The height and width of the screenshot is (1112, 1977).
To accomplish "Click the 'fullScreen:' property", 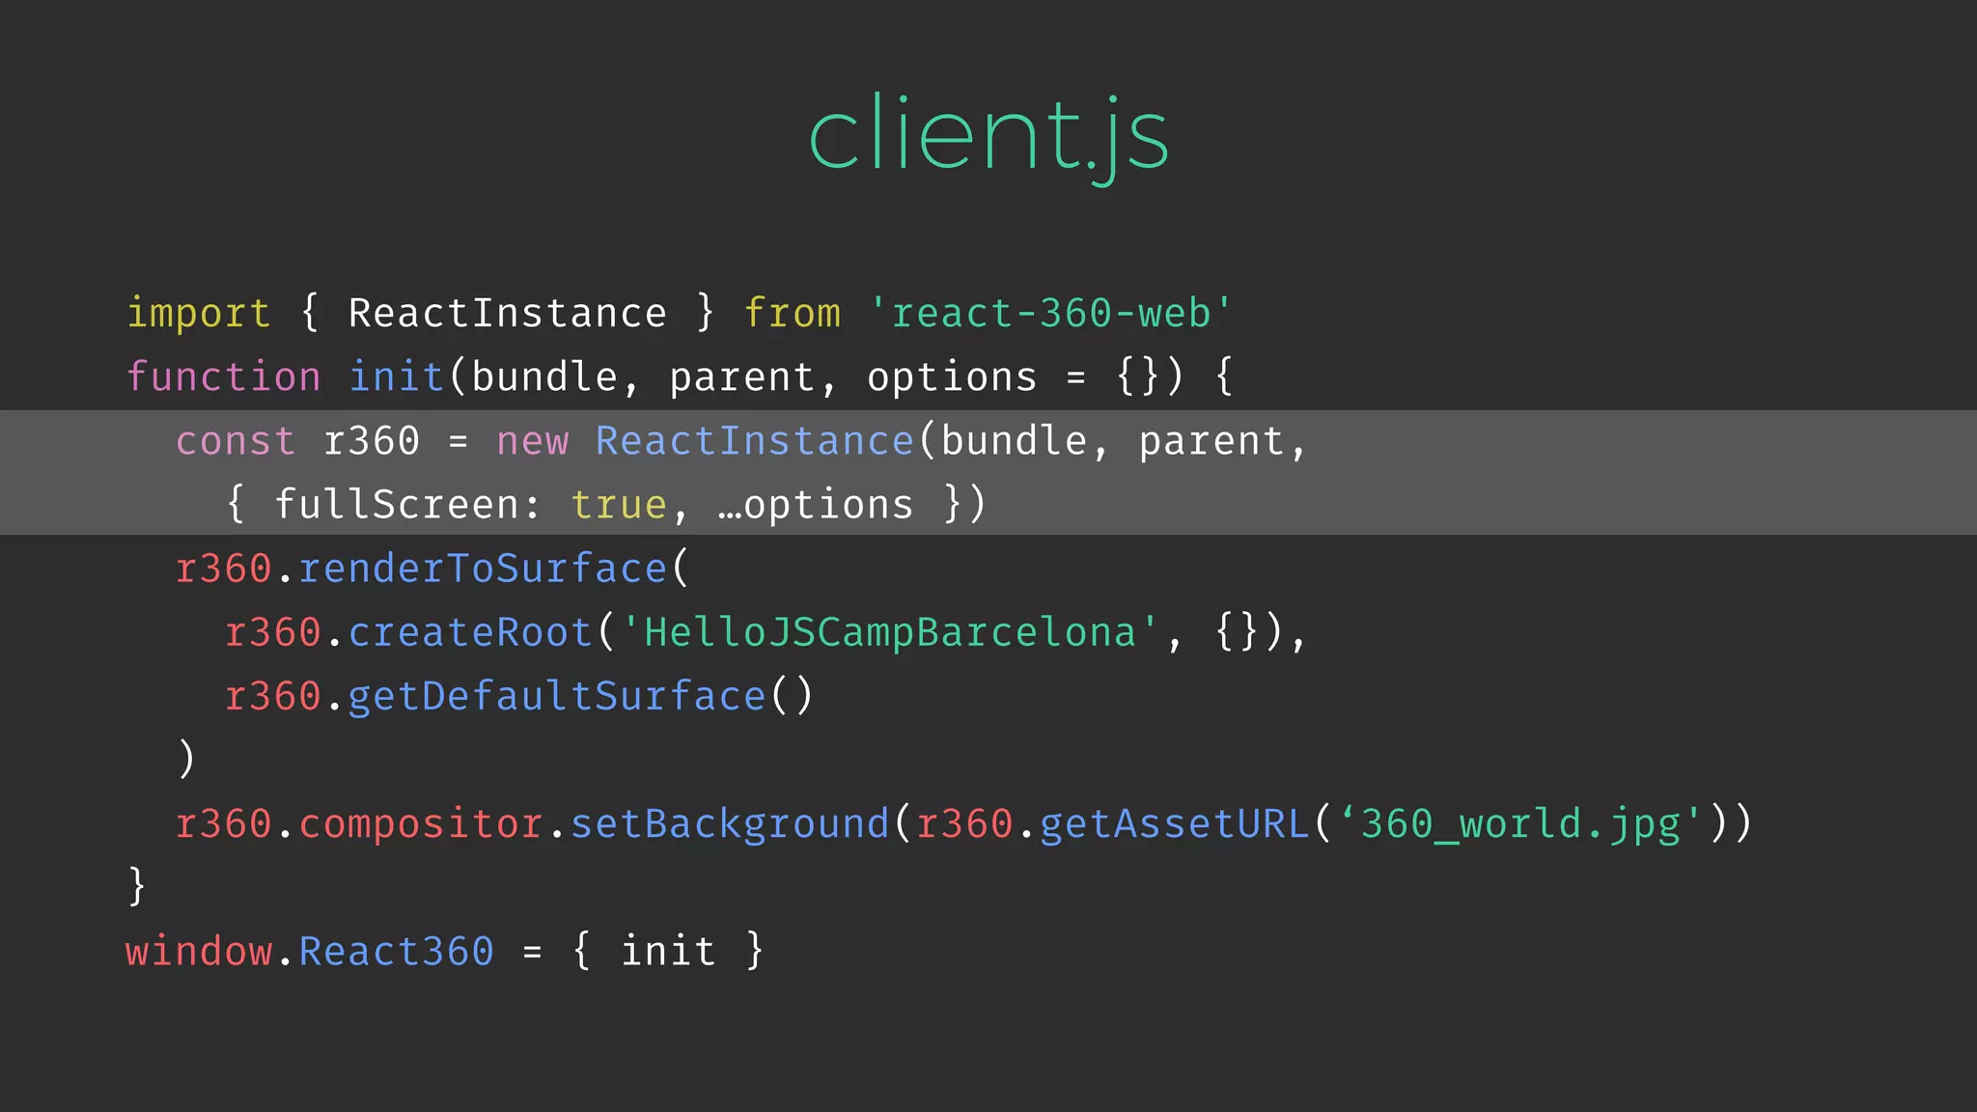I will click(408, 505).
